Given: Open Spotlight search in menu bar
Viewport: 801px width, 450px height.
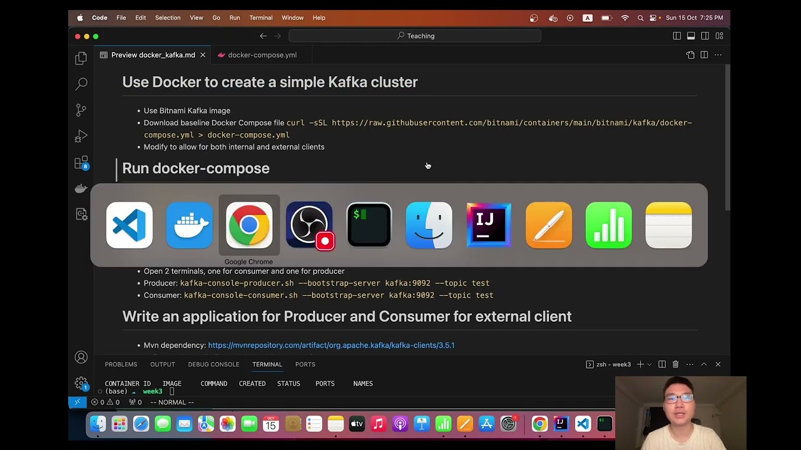Looking at the screenshot, I should [640, 18].
